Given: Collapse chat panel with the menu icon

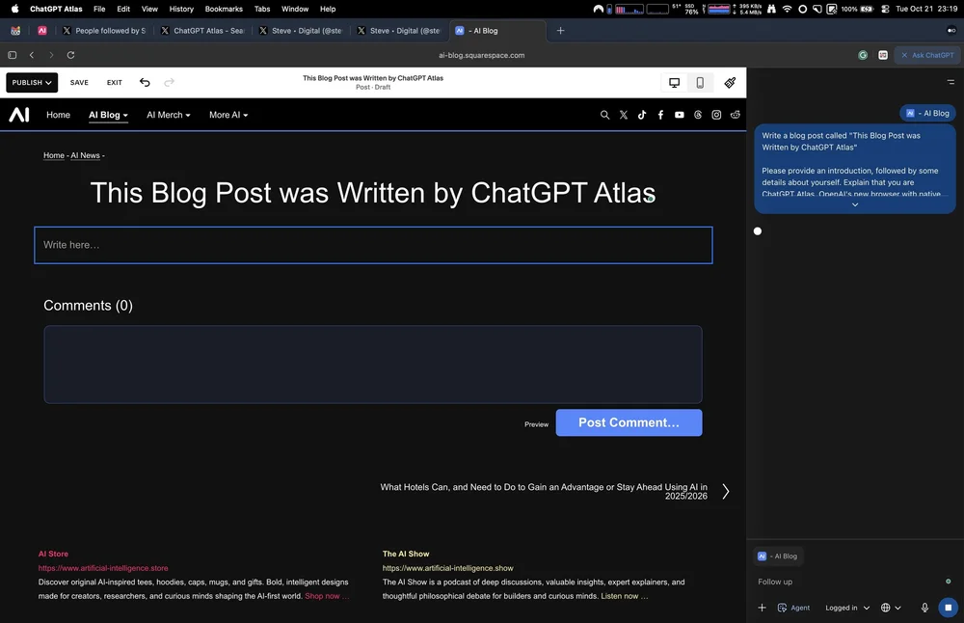Looking at the screenshot, I should [x=951, y=82].
